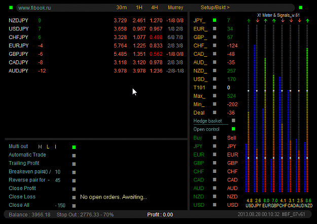Click the Reverse pair value 45
Image resolution: width=317 pixels, height=224 pixels.
point(58,180)
